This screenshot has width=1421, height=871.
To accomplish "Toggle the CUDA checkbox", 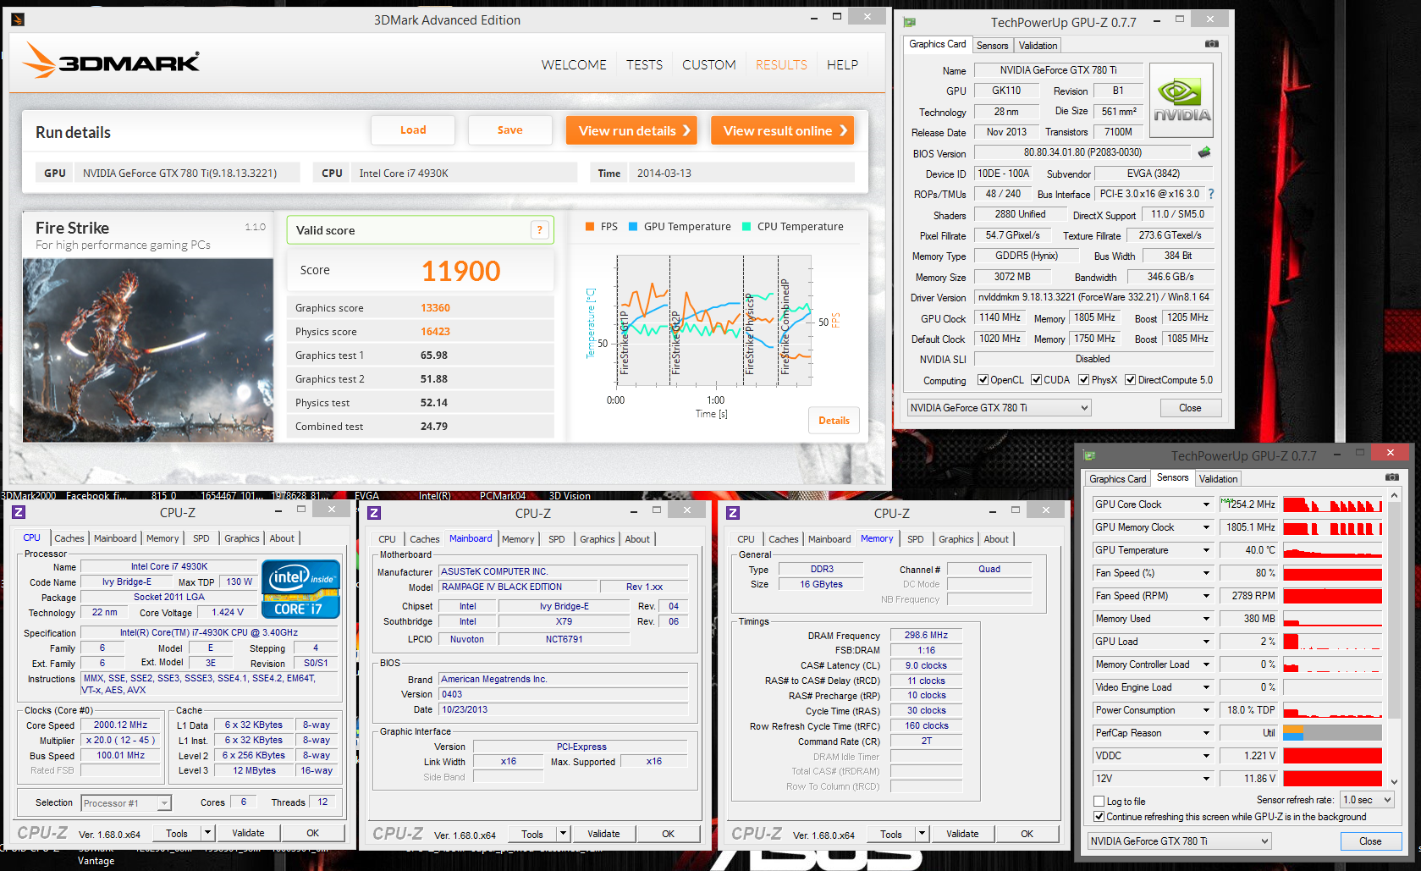I will (x=1037, y=380).
